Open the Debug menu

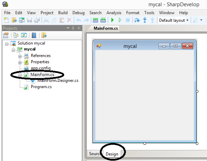tap(78, 13)
